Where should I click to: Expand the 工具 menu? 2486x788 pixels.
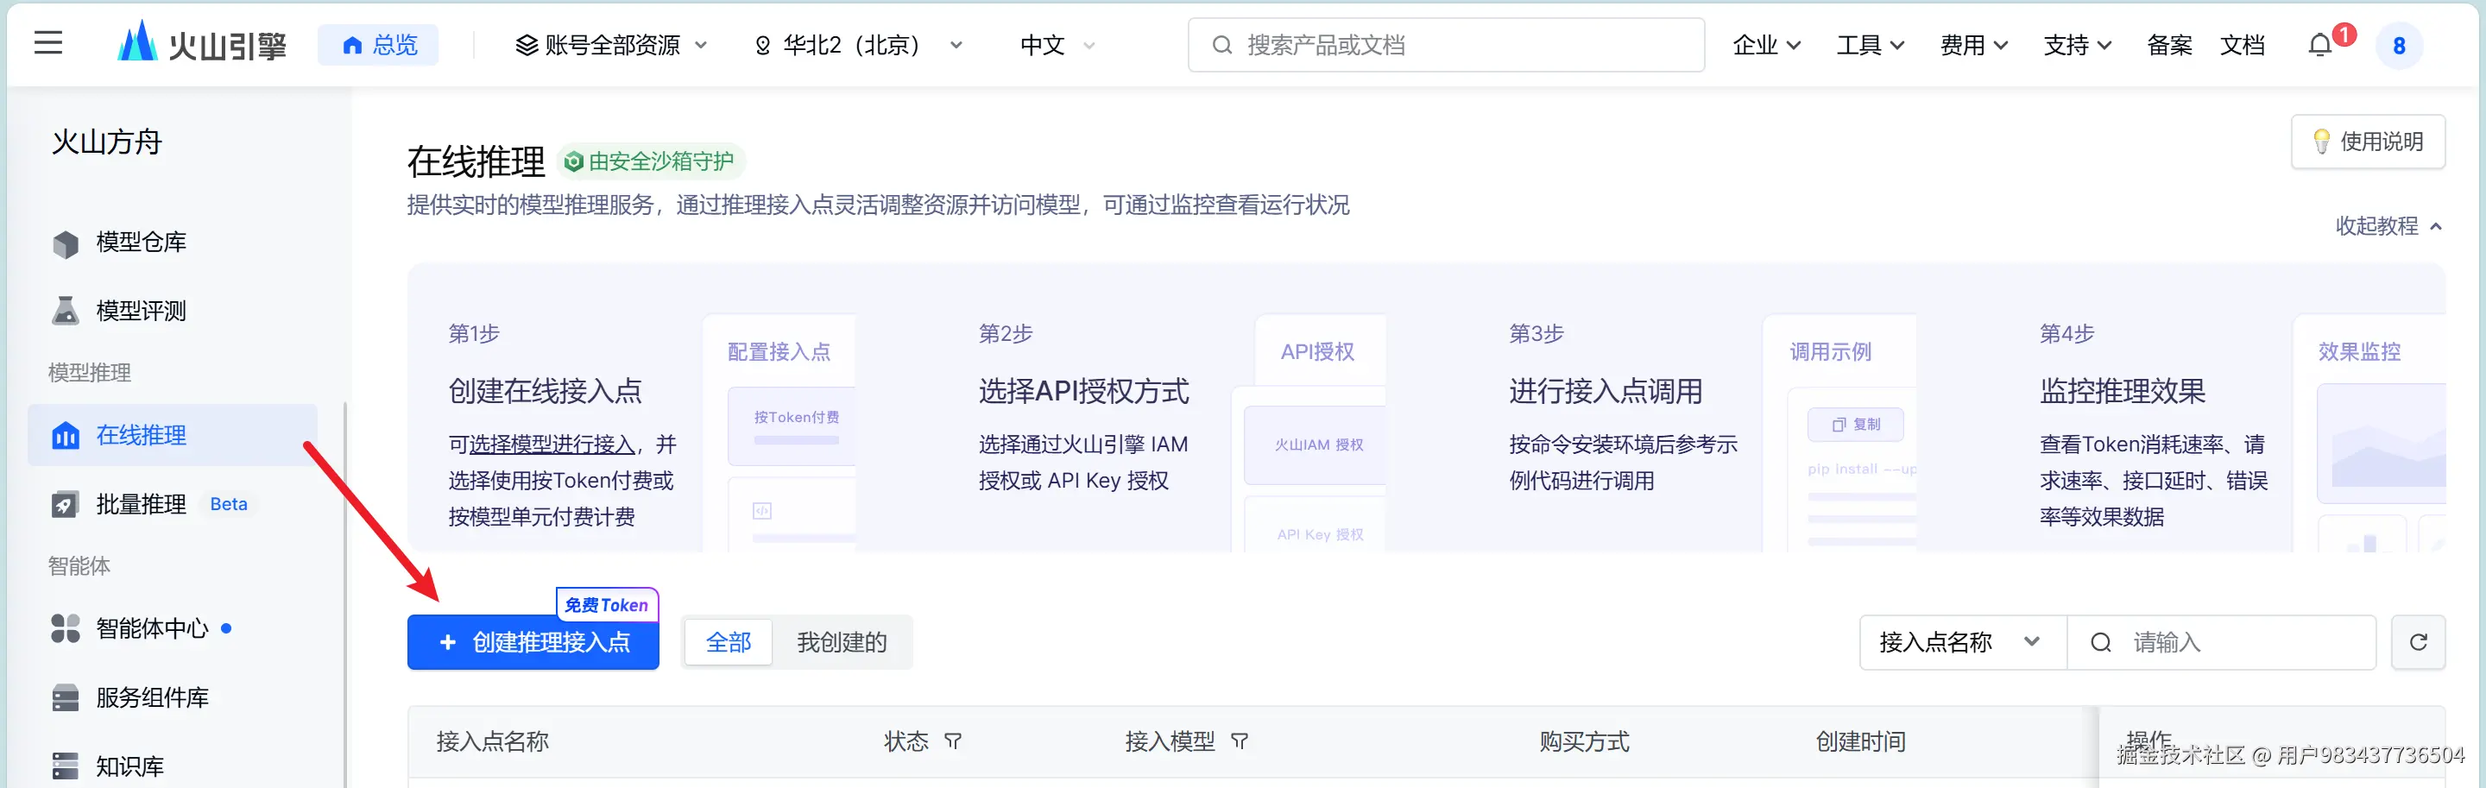point(1870,46)
